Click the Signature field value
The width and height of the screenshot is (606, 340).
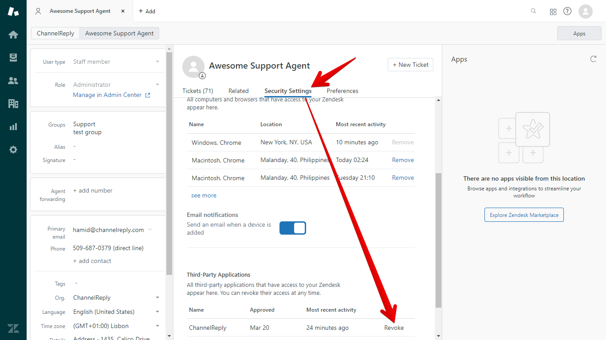pos(74,159)
